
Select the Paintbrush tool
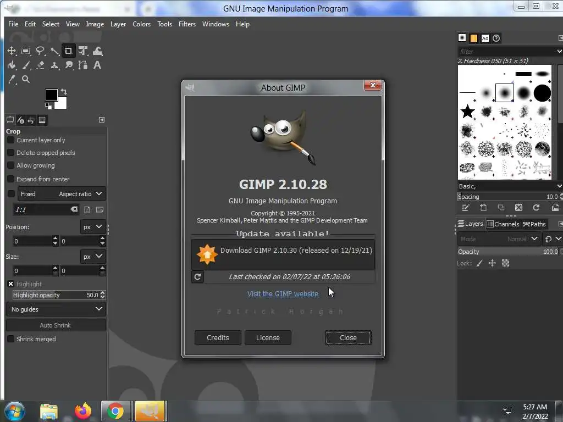click(x=25, y=65)
